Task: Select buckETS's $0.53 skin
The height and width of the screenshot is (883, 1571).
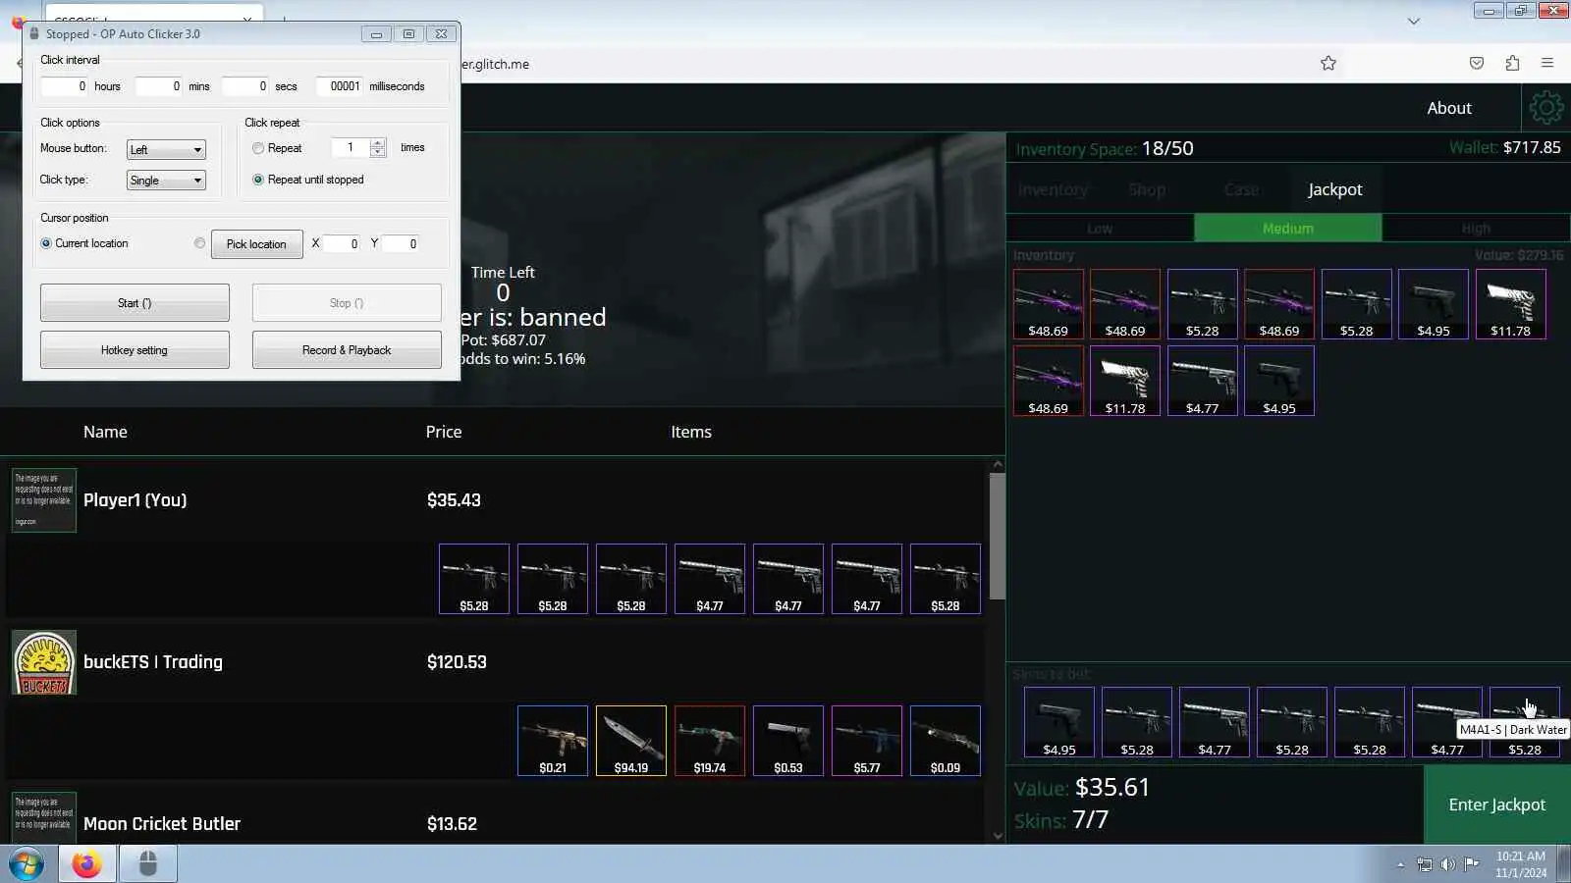Action: [788, 741]
